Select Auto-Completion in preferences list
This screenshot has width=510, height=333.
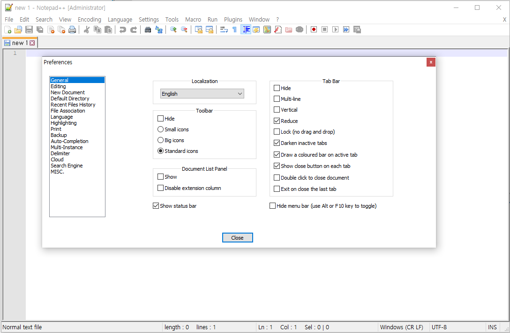(x=69, y=141)
